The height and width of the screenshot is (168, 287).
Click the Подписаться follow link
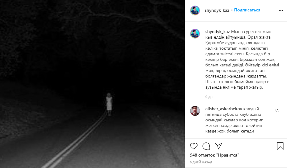click(247, 10)
